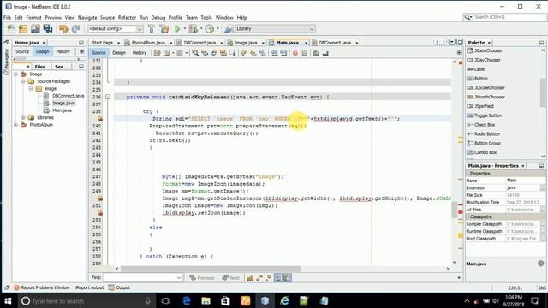Click Report Problems Window in status bar
548x308 pixels.
(x=42, y=287)
